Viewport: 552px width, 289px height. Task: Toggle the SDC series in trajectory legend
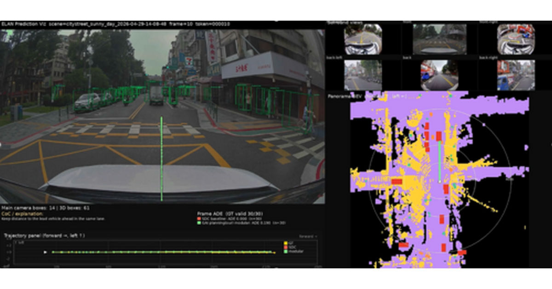(x=291, y=248)
